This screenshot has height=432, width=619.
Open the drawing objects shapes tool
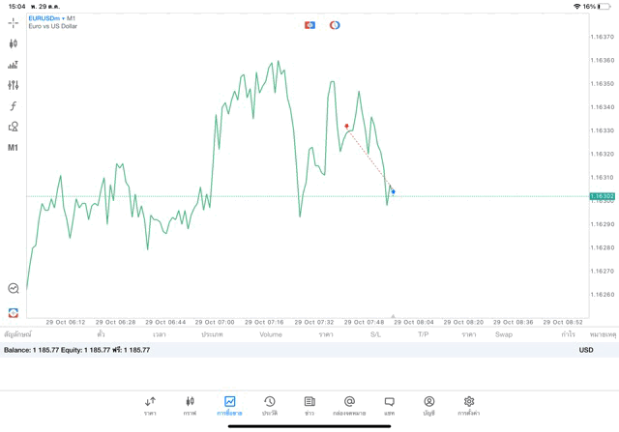[x=13, y=127]
